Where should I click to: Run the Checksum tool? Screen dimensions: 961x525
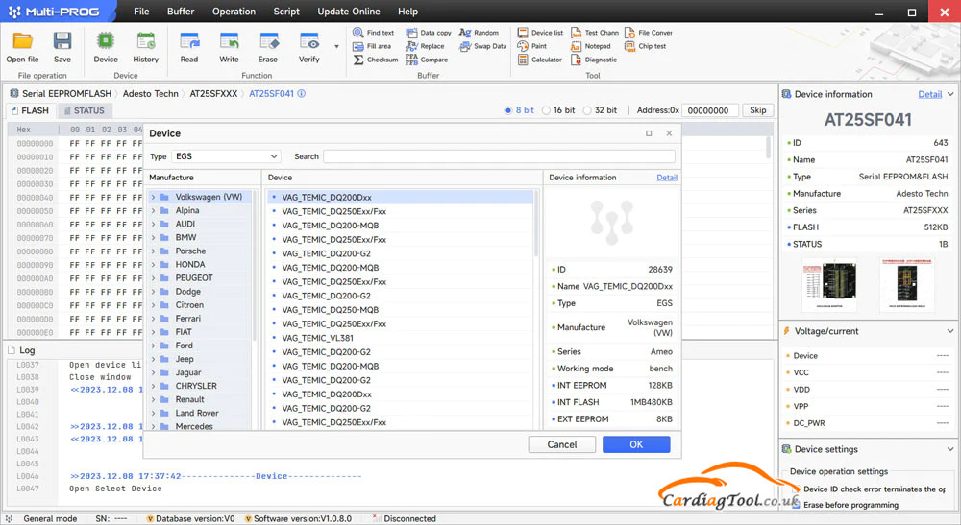[376, 60]
